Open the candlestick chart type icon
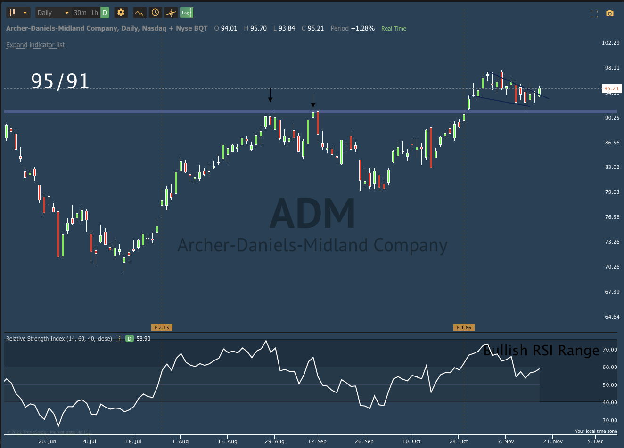The width and height of the screenshot is (624, 448). [x=11, y=12]
